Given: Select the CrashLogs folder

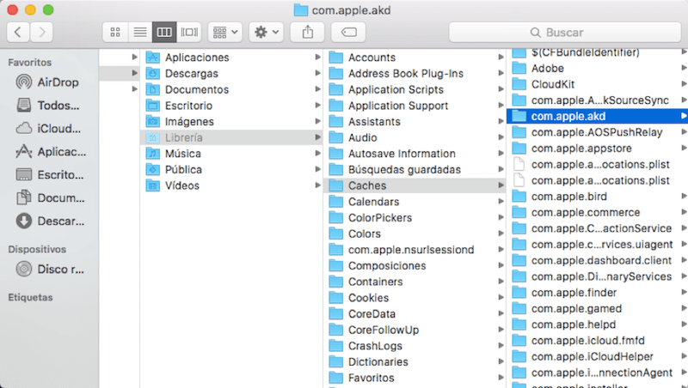Looking at the screenshot, I should (x=415, y=346).
